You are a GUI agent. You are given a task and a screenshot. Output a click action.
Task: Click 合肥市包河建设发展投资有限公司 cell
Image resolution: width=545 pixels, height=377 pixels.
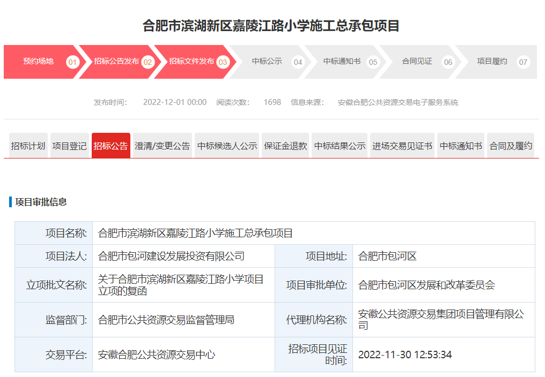coord(183,256)
